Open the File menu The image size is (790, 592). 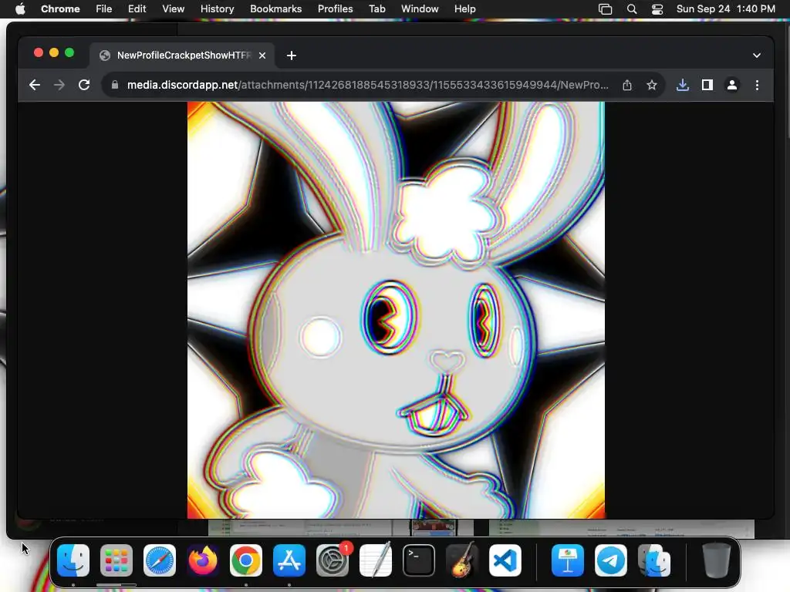[104, 9]
